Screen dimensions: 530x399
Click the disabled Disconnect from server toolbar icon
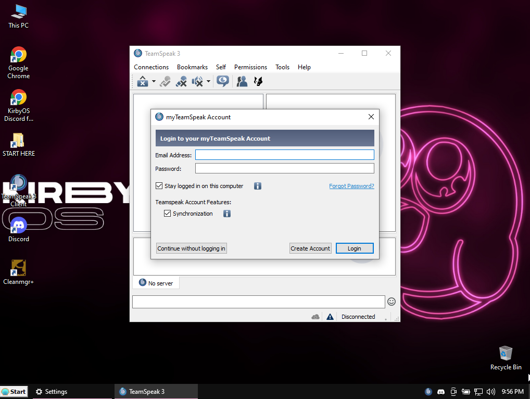pyautogui.click(x=165, y=81)
